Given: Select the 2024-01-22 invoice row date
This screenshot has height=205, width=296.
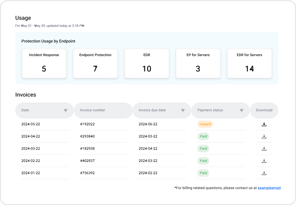Looking at the screenshot, I should [x=31, y=173].
